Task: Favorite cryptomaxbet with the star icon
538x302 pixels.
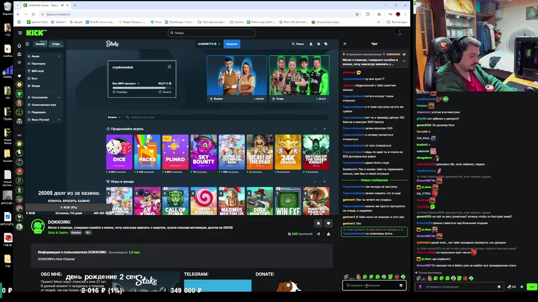Action: point(169,67)
